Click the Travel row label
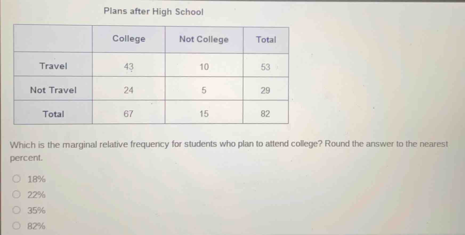The image size is (465, 235). [x=53, y=66]
